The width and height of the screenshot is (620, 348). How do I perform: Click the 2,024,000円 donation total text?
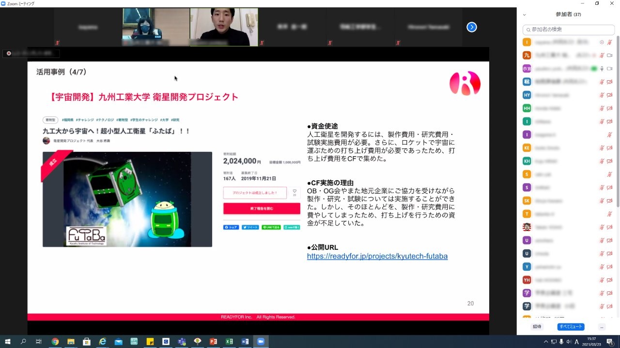click(x=242, y=161)
